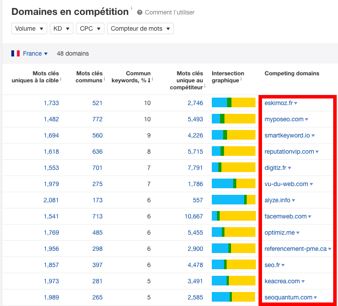Sort by Commun keywords % column header
The image size is (338, 306).
[x=131, y=77]
